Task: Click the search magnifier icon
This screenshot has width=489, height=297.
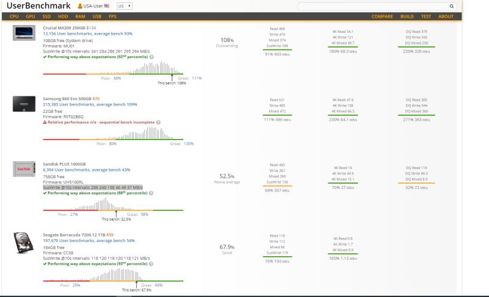Action: click(451, 6)
